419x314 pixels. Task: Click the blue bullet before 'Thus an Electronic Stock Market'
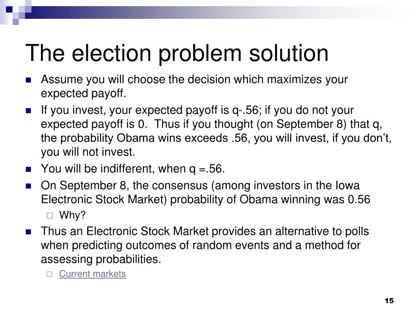(28, 232)
